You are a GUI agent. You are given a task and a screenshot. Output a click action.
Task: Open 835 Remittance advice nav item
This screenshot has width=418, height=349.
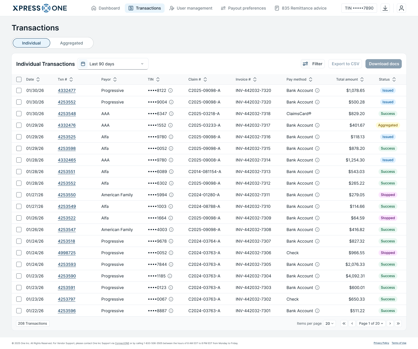point(300,8)
